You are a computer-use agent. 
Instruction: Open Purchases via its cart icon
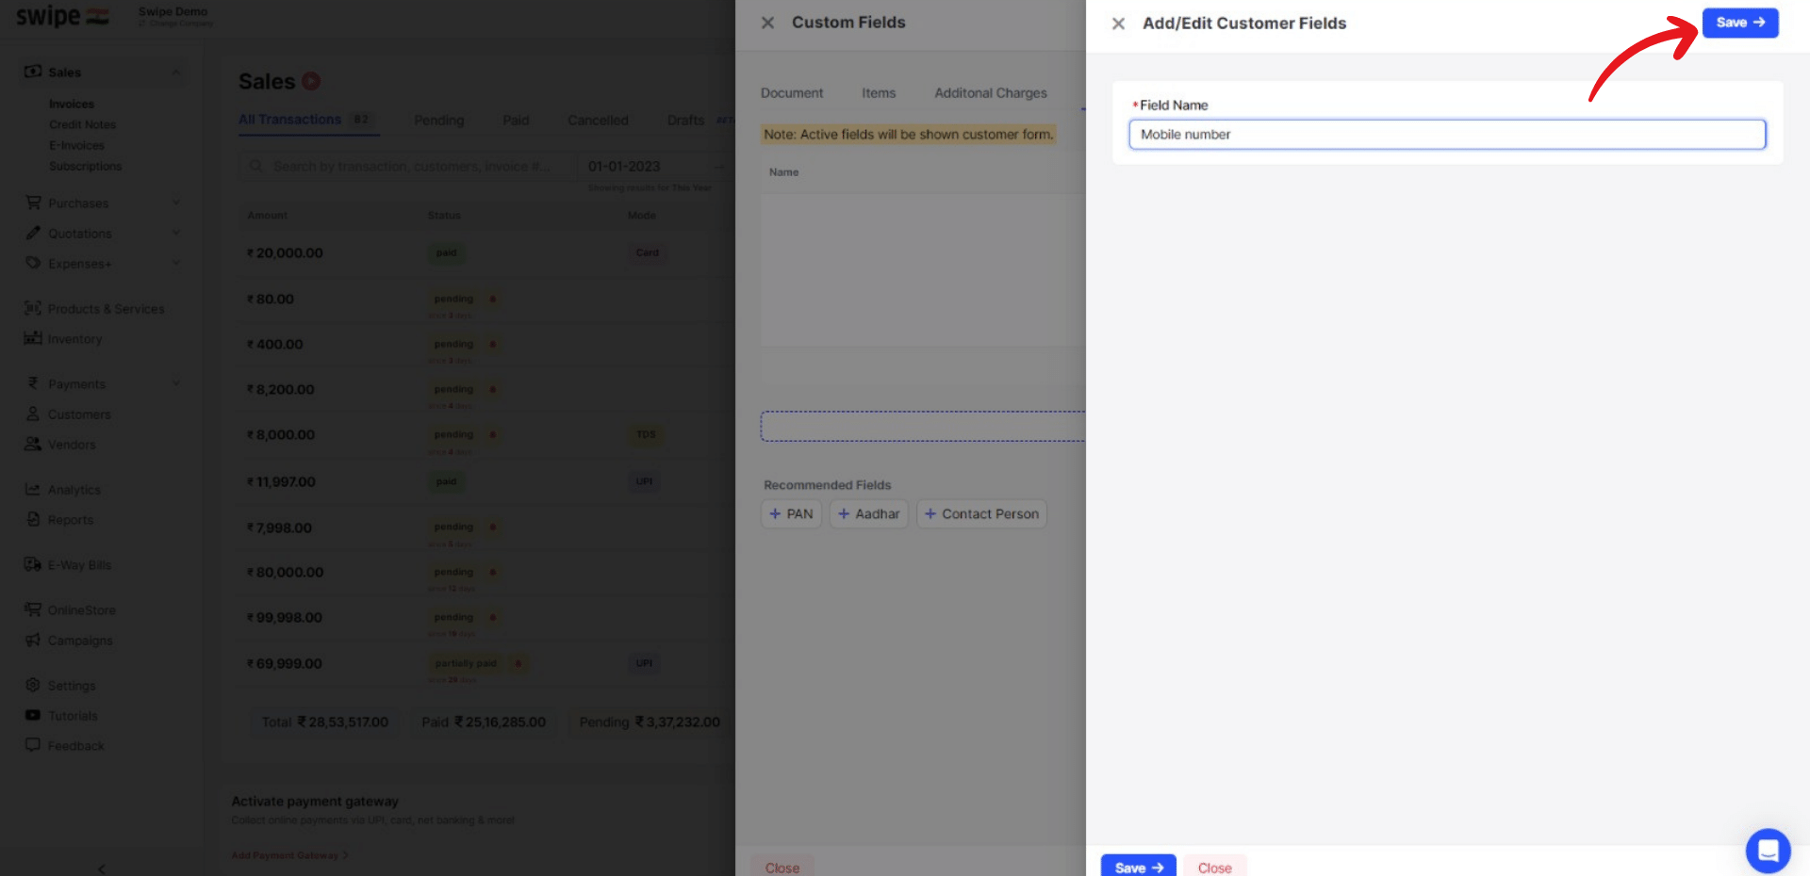(x=33, y=203)
